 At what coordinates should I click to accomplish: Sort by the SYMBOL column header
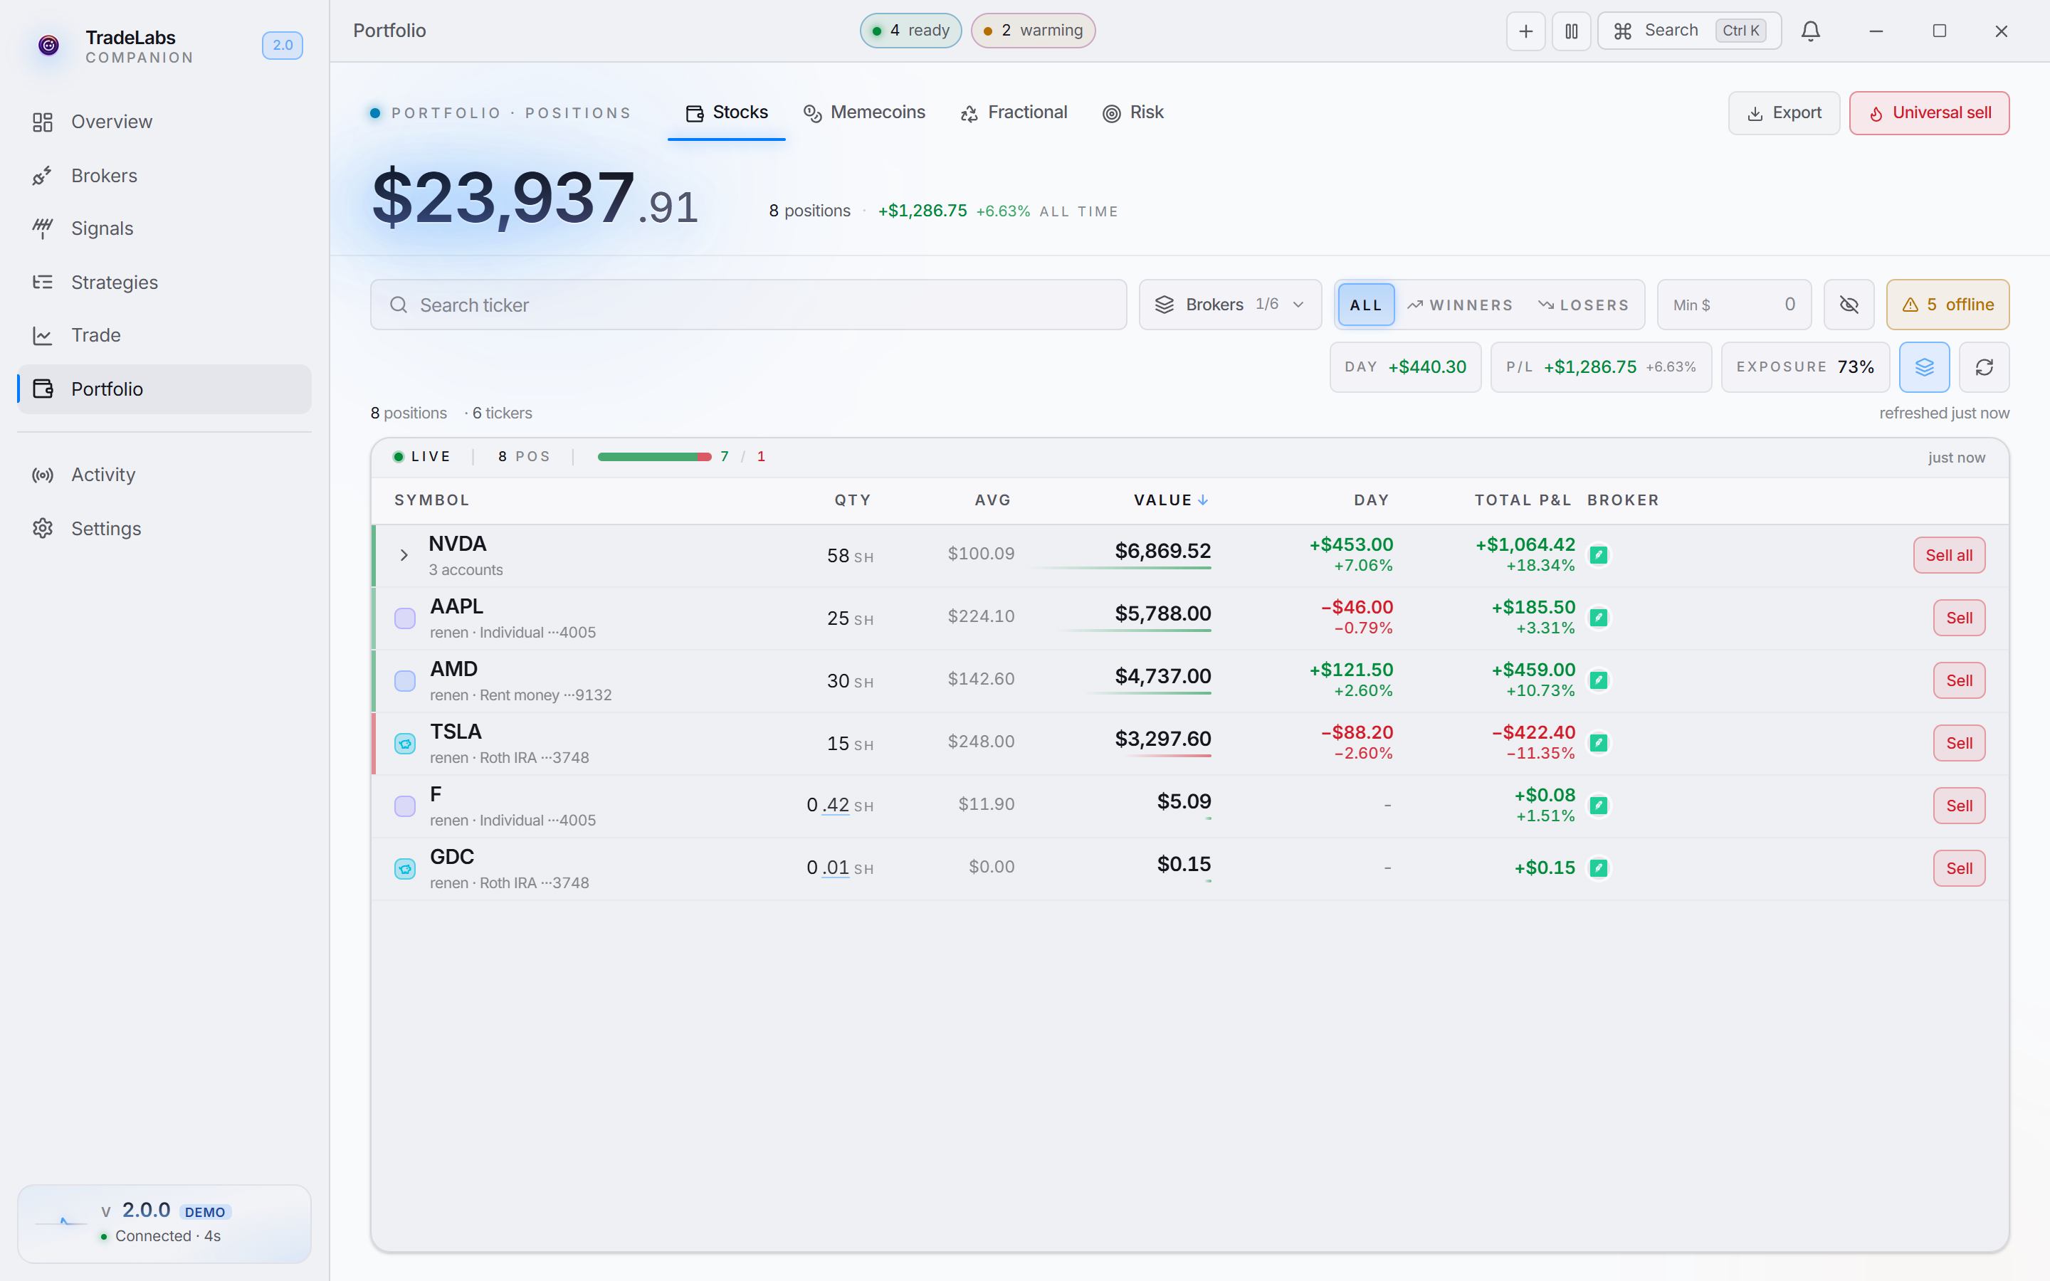[432, 501]
